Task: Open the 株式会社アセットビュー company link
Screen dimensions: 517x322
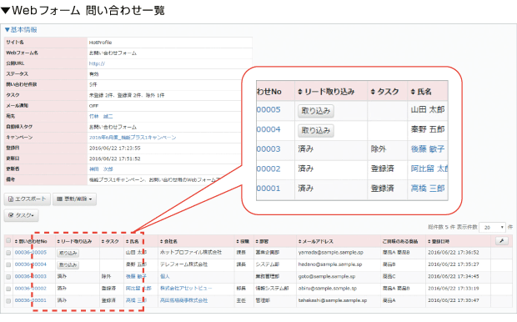Action: coord(186,289)
